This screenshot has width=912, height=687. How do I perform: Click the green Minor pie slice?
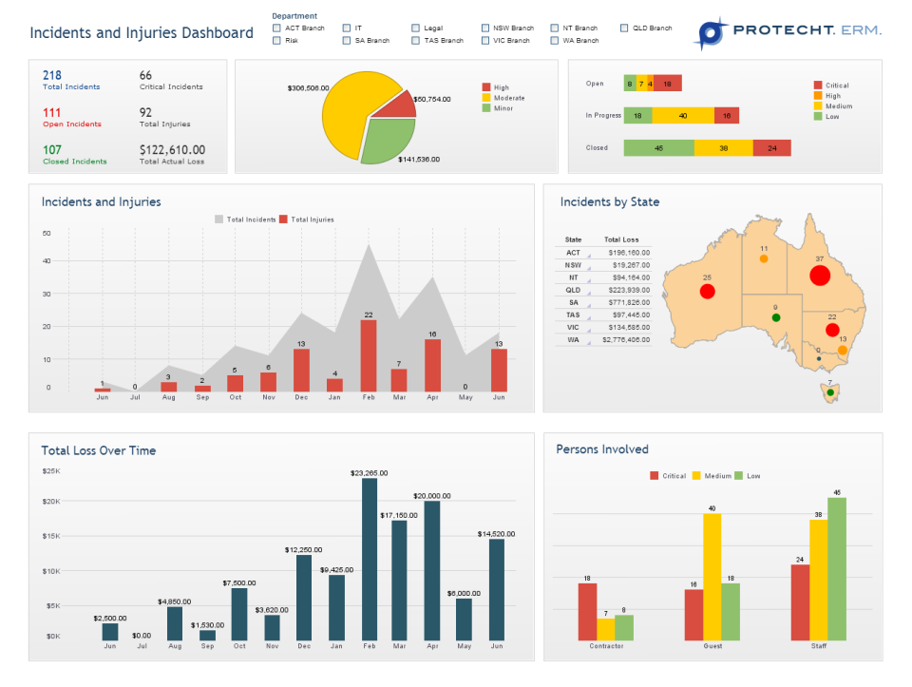(389, 140)
